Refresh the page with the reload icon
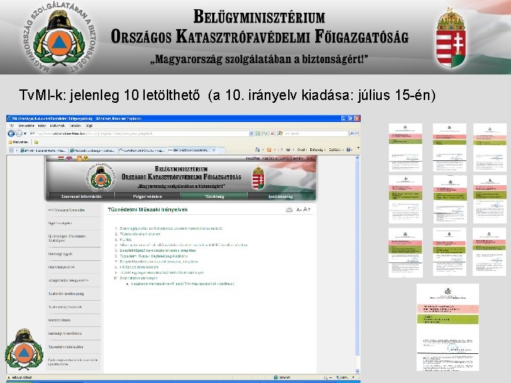This screenshot has width=511, height=383. point(265,133)
